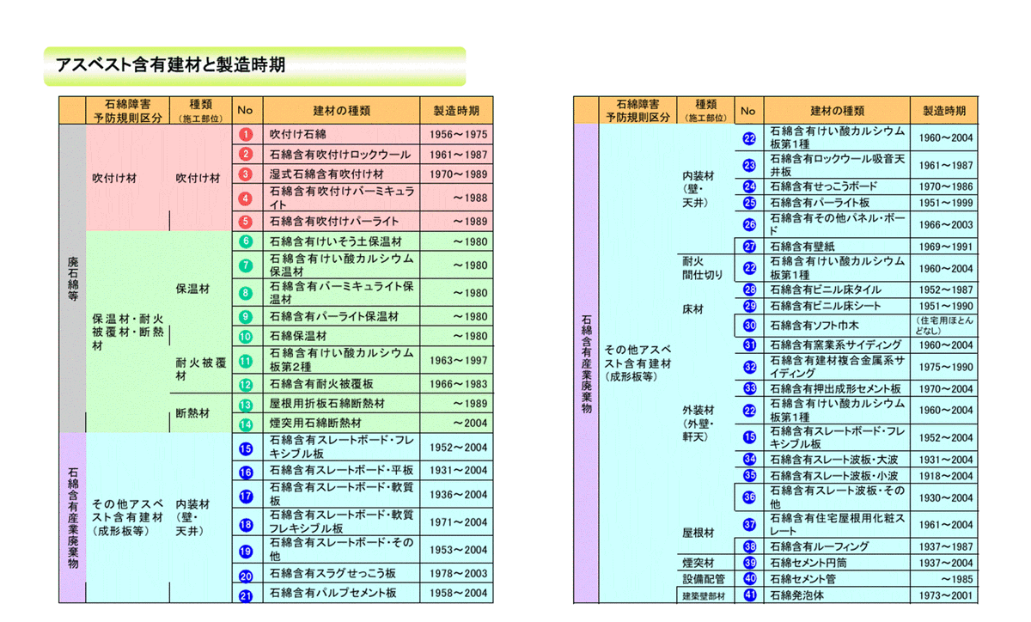The width and height of the screenshot is (1031, 622).
Task: Select the cell 石綿含有壁紙
Action: [836, 247]
